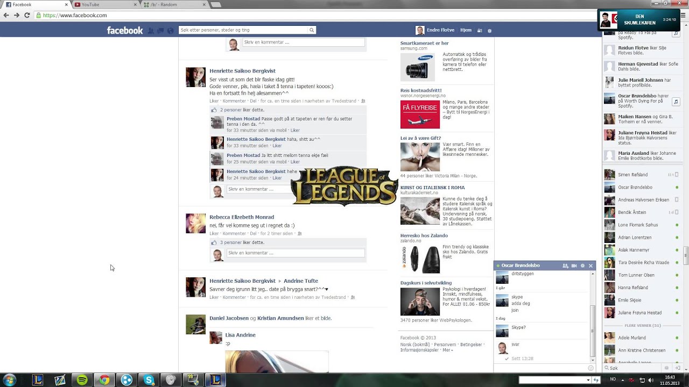Click the 'Norsk (bokmål)' language link
The image size is (689, 387).
point(415,345)
